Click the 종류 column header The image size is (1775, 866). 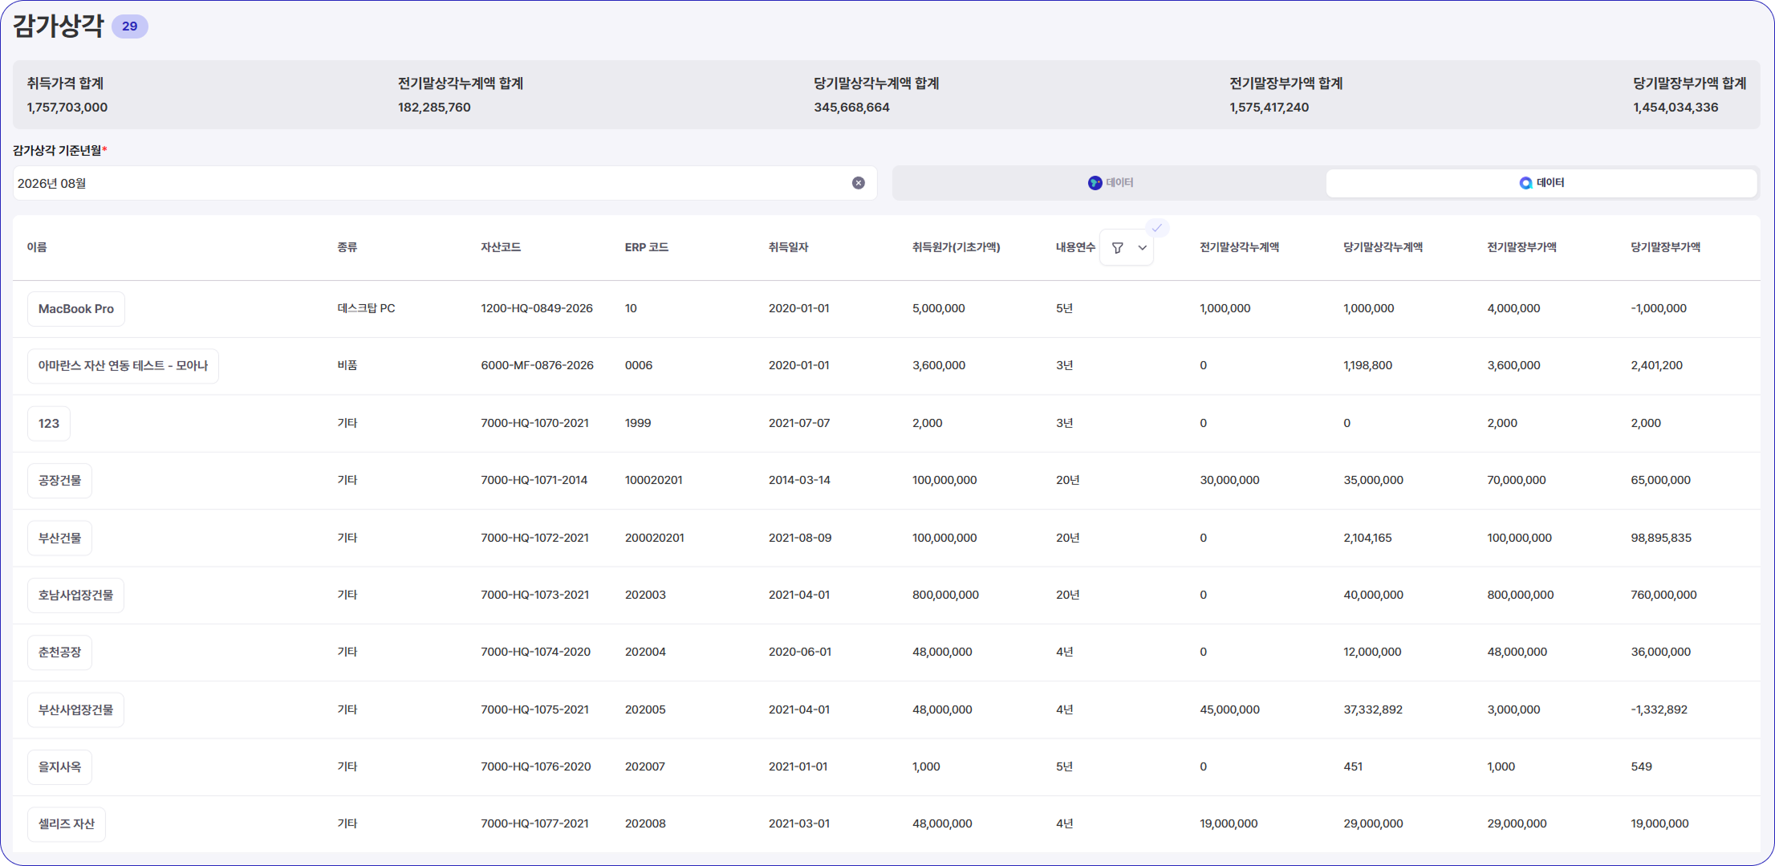click(x=347, y=247)
